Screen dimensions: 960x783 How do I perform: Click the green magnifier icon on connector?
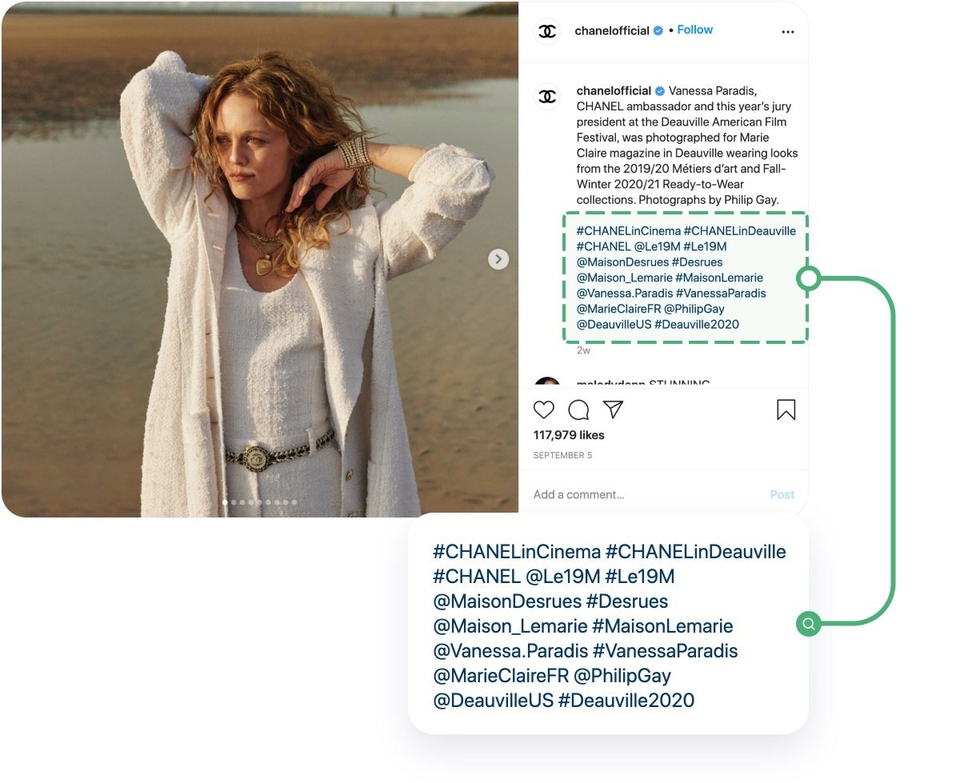pos(809,624)
